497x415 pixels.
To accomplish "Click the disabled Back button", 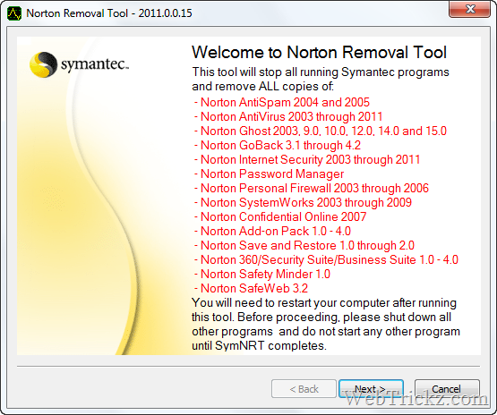I will (304, 388).
